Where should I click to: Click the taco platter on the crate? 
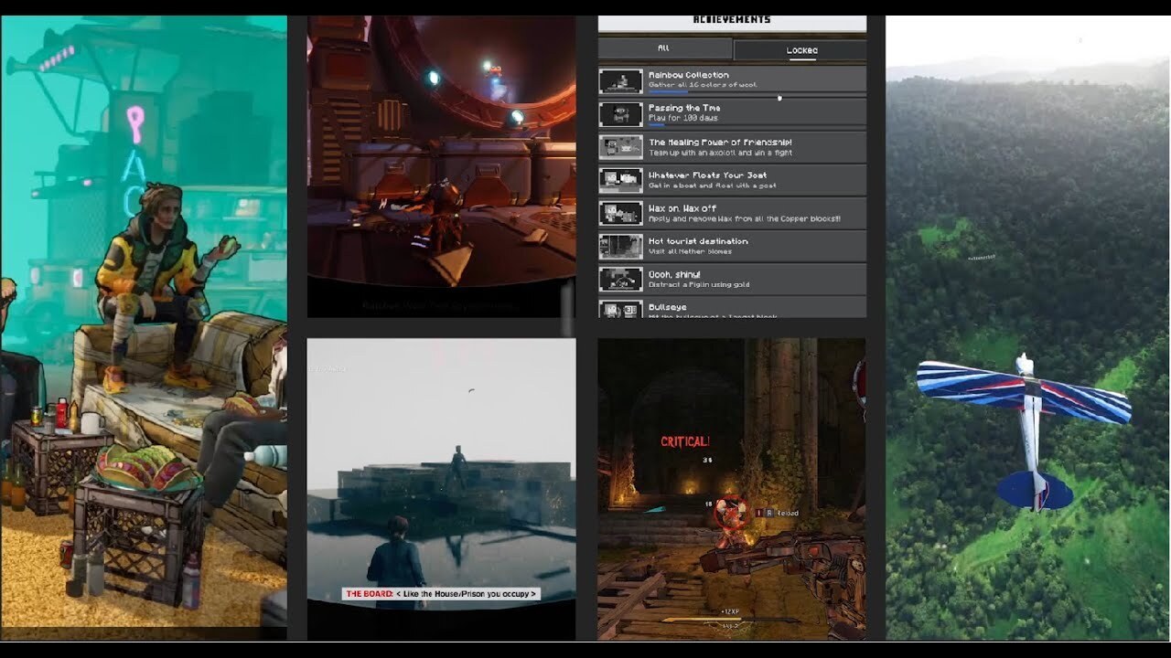click(x=148, y=469)
